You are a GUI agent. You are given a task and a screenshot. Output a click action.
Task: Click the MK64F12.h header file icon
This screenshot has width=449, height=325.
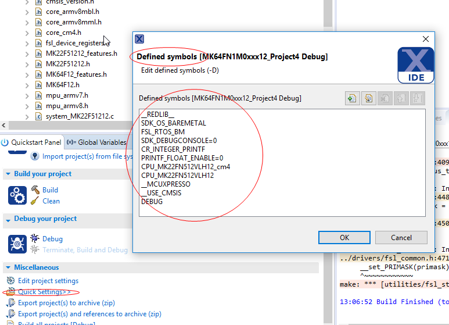39,85
